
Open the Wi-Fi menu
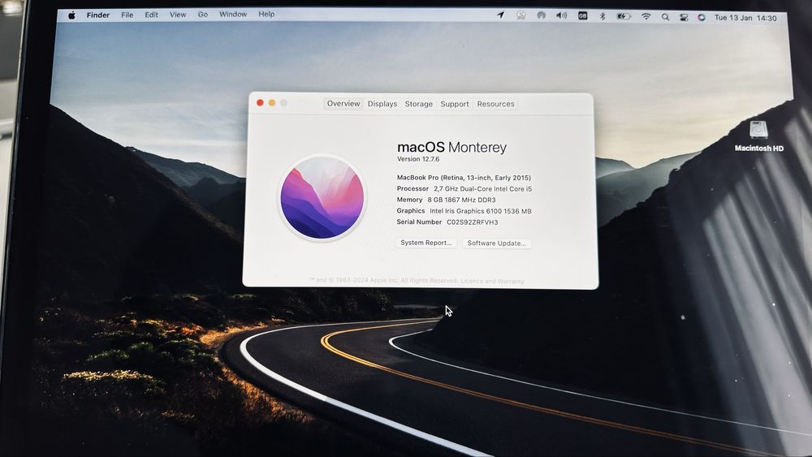pyautogui.click(x=646, y=16)
